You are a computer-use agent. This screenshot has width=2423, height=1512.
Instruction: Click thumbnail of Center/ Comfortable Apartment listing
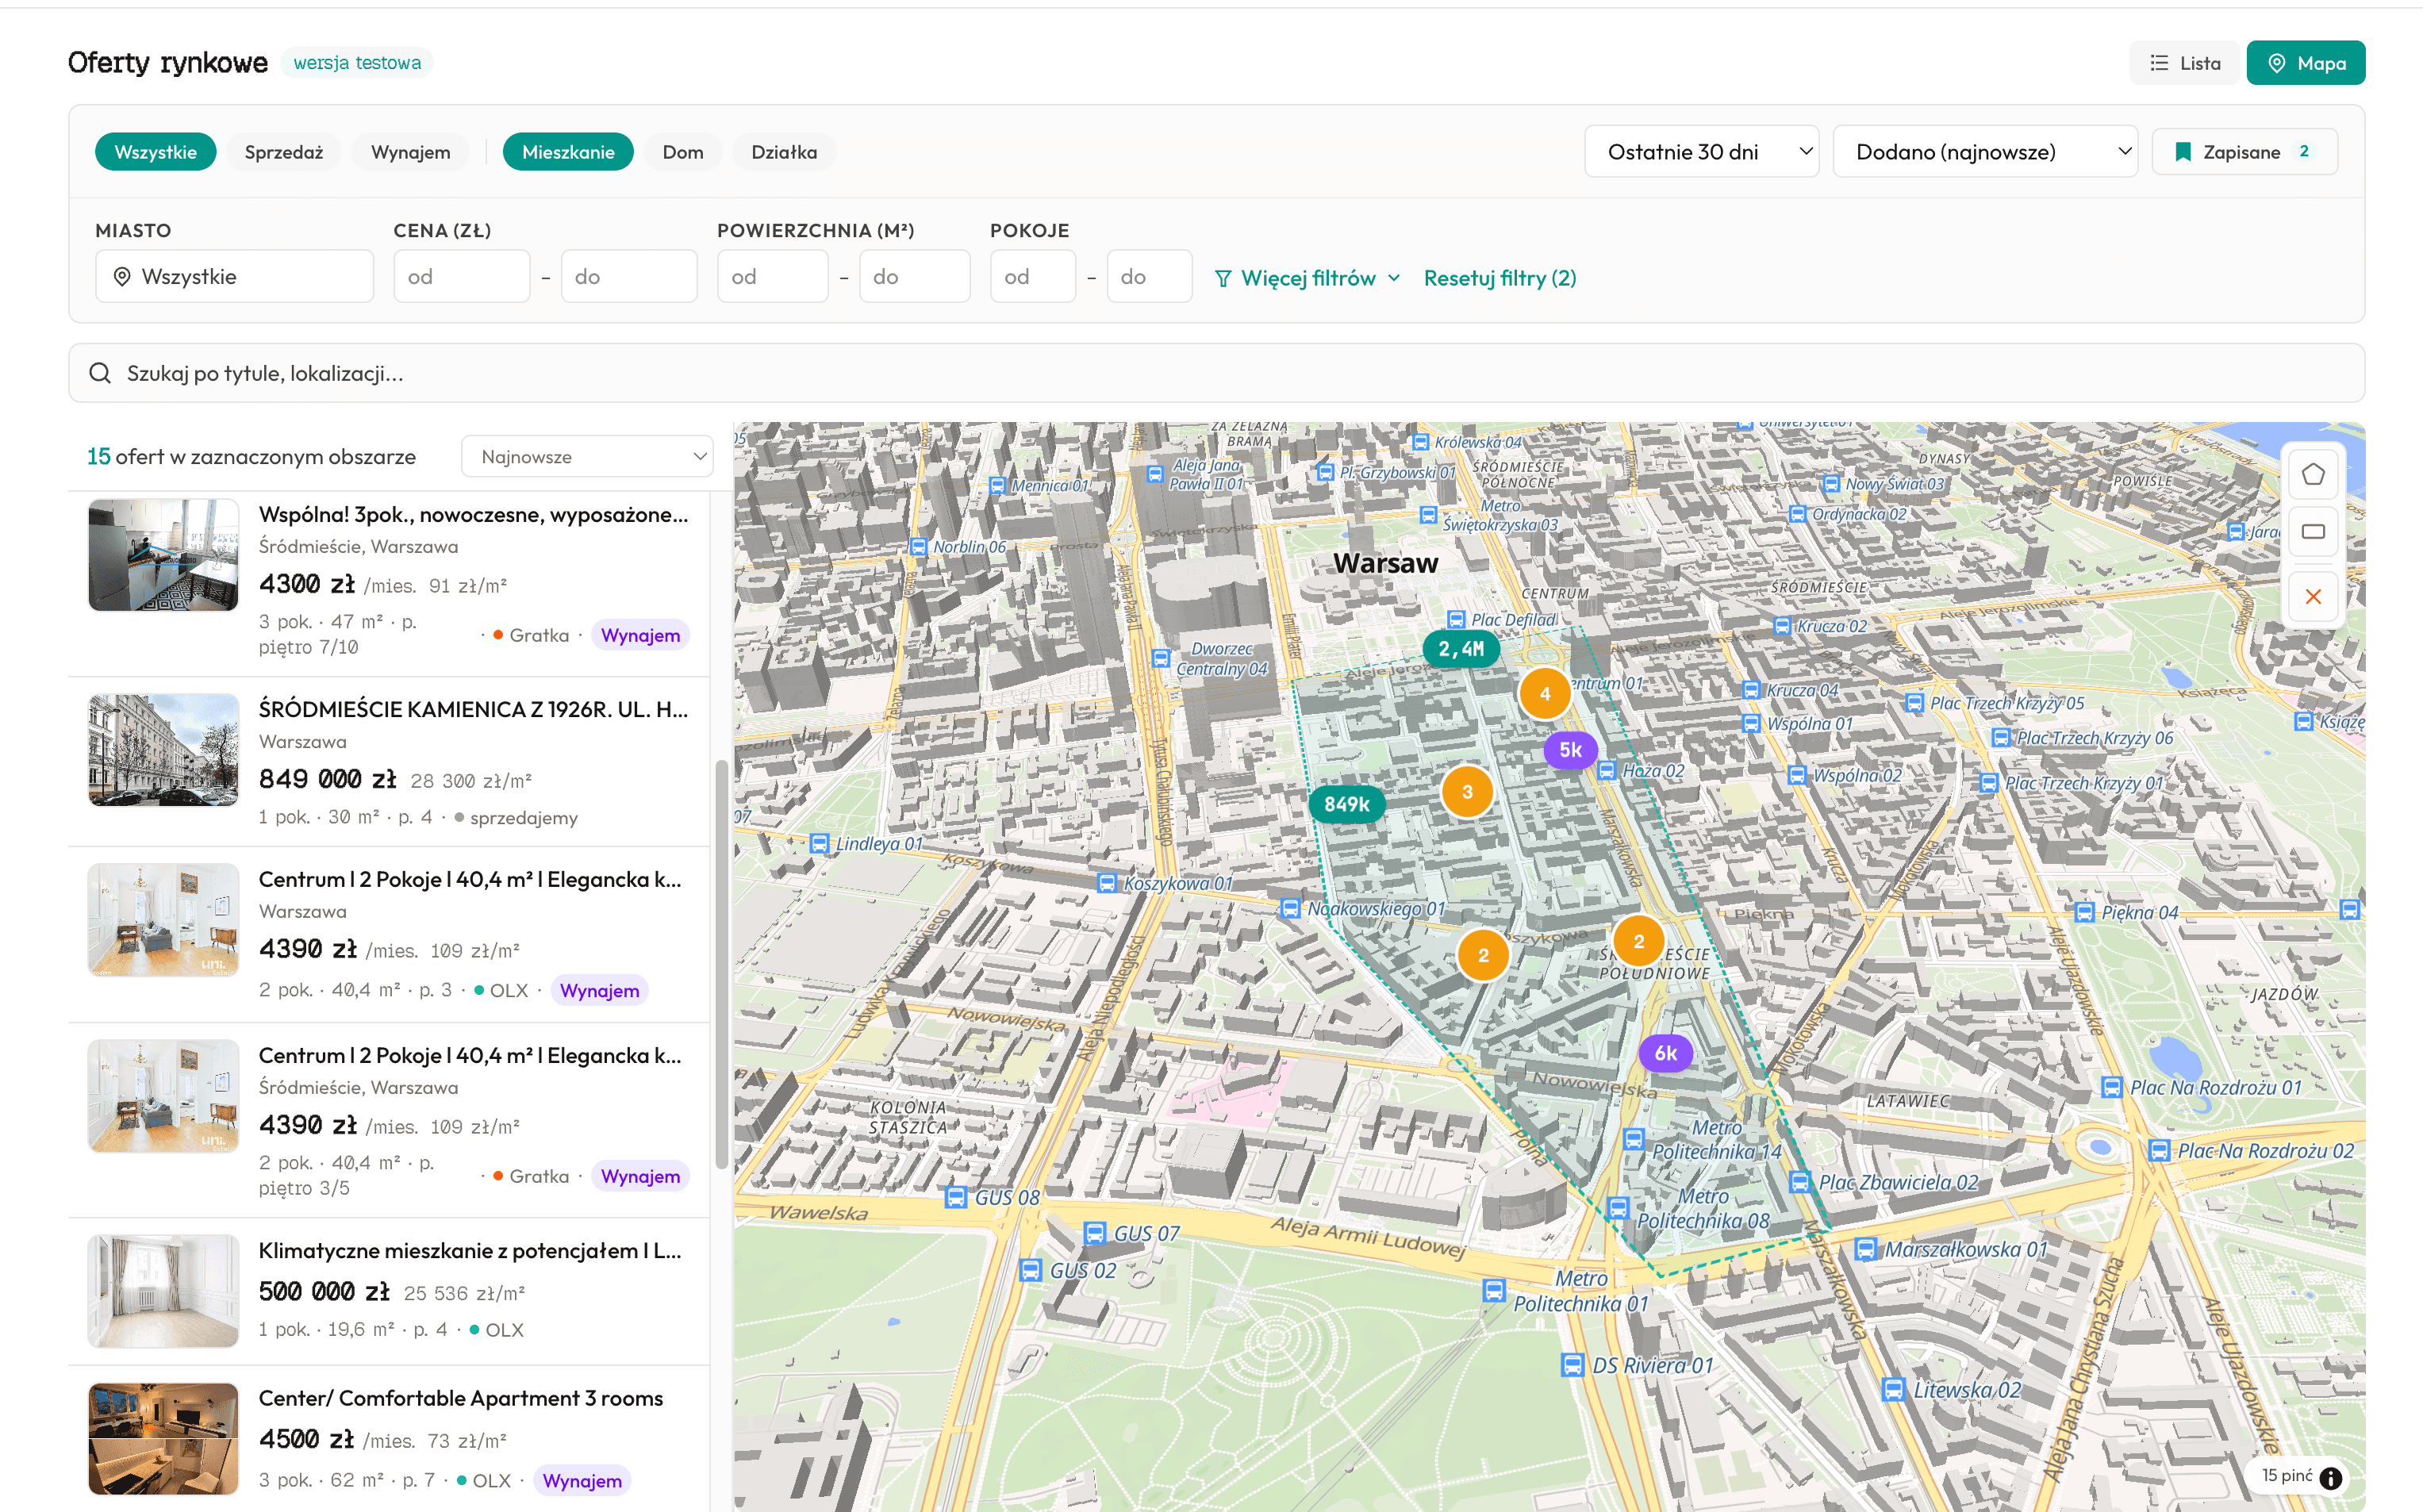[163, 1439]
